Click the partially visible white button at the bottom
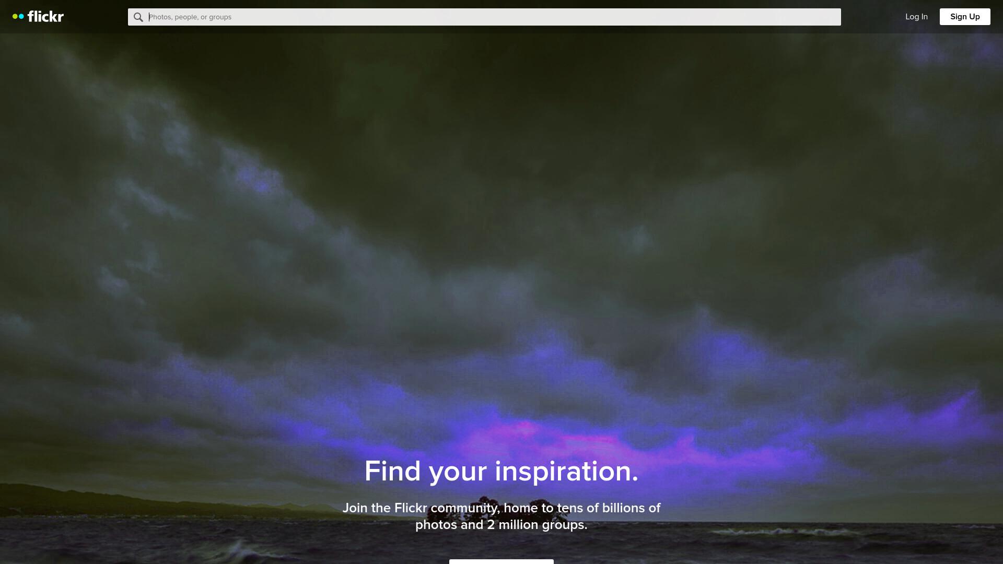This screenshot has height=564, width=1003. tap(501, 562)
